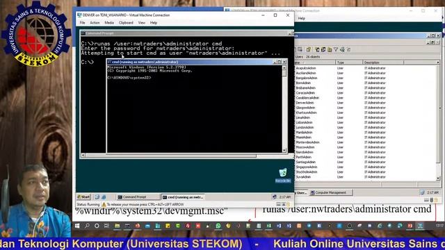Open the File menu in DENVER VM window
Image resolution: width=445 pixels, height=250 pixels.
click(x=82, y=23)
